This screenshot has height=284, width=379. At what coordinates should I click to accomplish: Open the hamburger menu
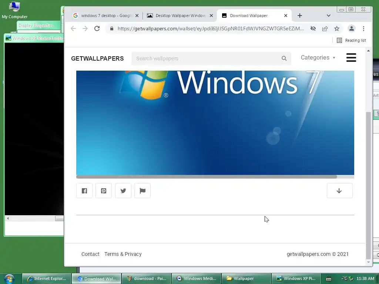point(351,57)
